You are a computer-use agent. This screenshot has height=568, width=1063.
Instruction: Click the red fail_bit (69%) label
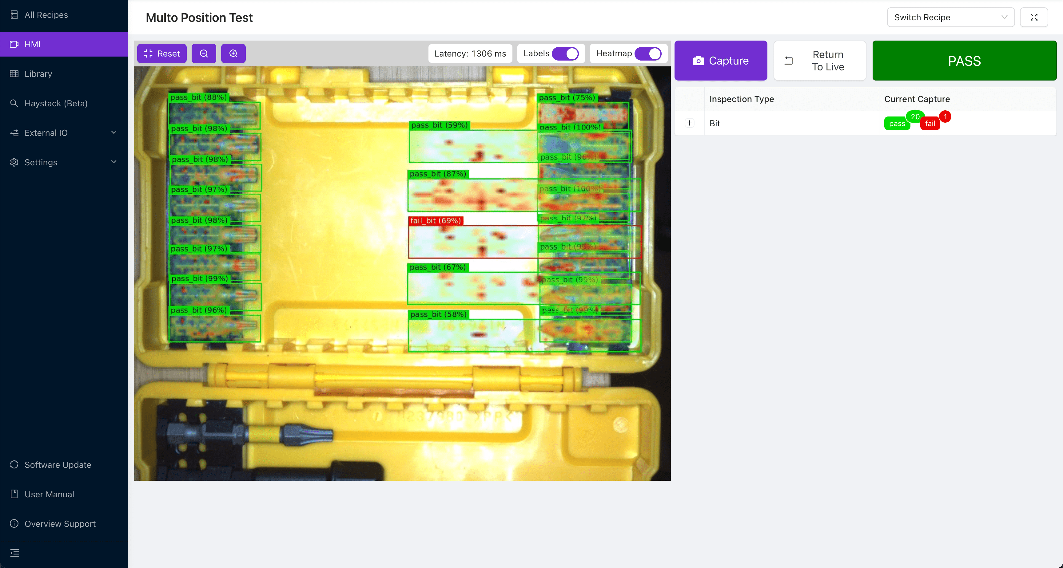(x=435, y=221)
